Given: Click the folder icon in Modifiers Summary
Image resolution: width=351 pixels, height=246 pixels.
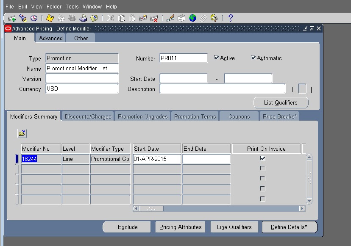Looking at the screenshot, I should pyautogui.click(x=22, y=133).
